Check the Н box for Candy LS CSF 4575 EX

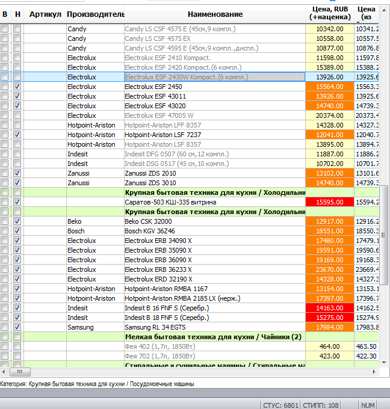[x=17, y=38]
